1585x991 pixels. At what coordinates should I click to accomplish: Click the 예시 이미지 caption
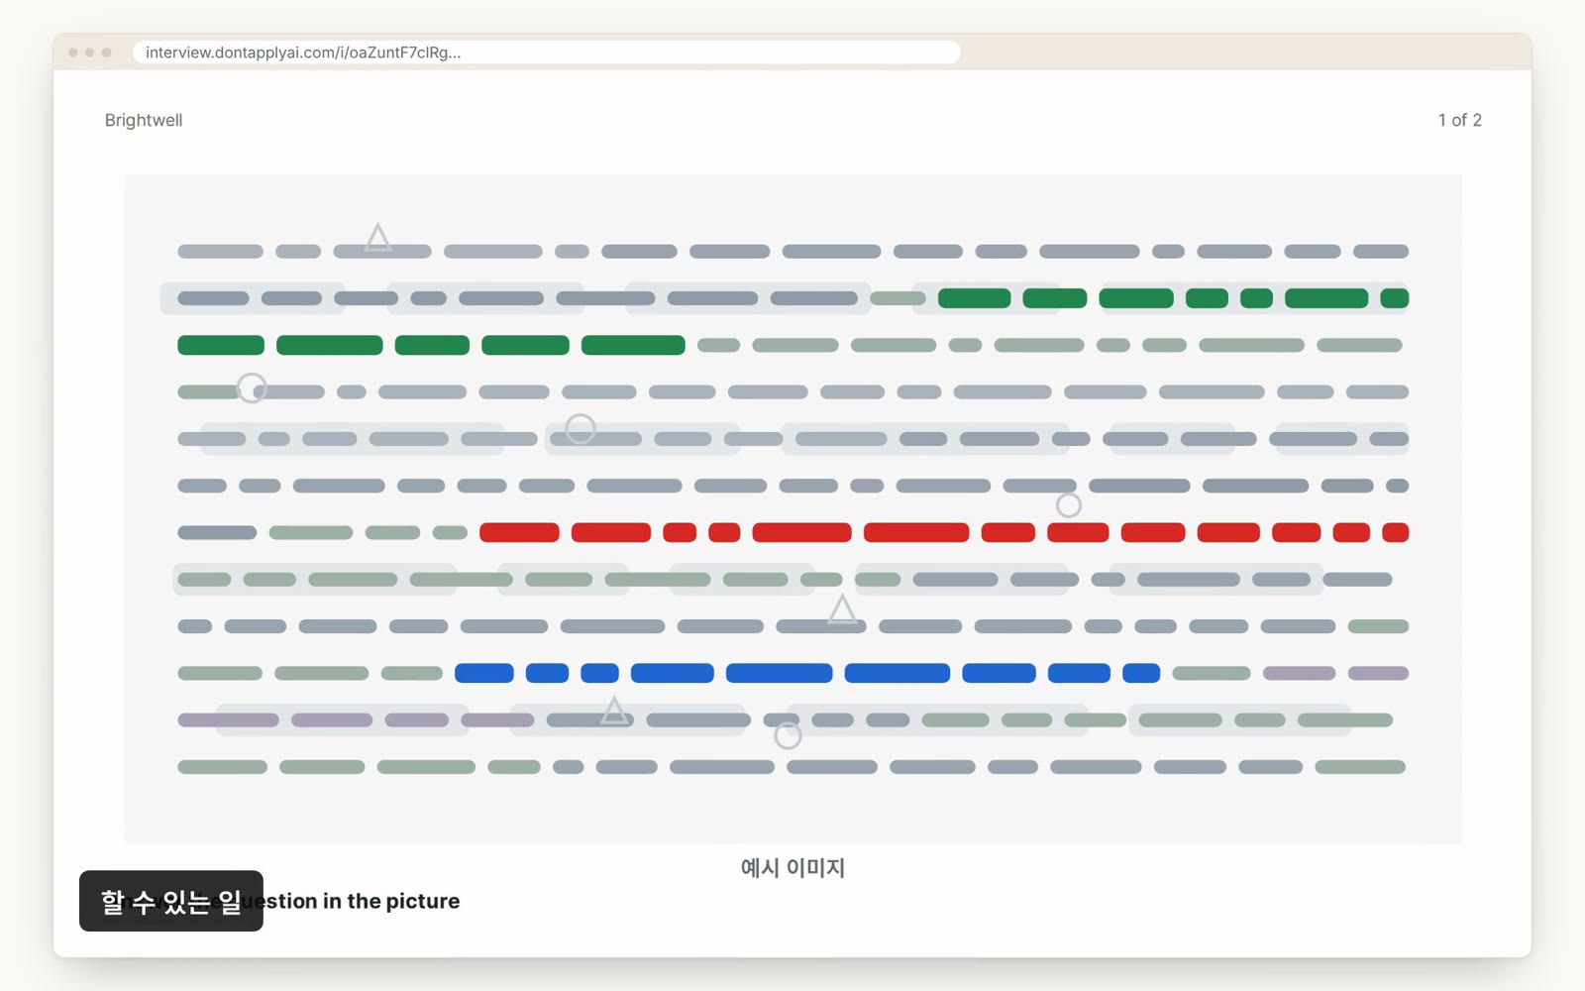click(792, 868)
